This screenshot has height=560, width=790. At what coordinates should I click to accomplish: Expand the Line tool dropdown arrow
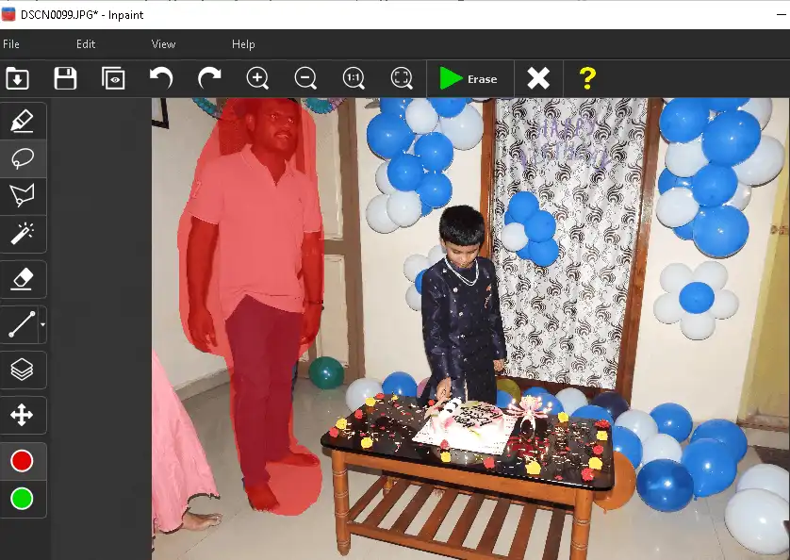click(x=42, y=325)
